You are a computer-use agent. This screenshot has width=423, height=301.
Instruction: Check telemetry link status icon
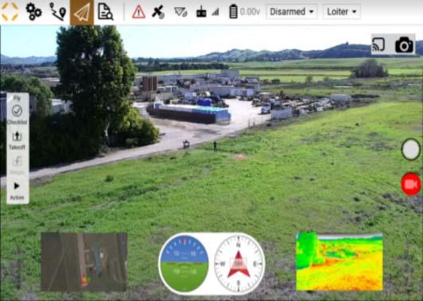pos(180,12)
